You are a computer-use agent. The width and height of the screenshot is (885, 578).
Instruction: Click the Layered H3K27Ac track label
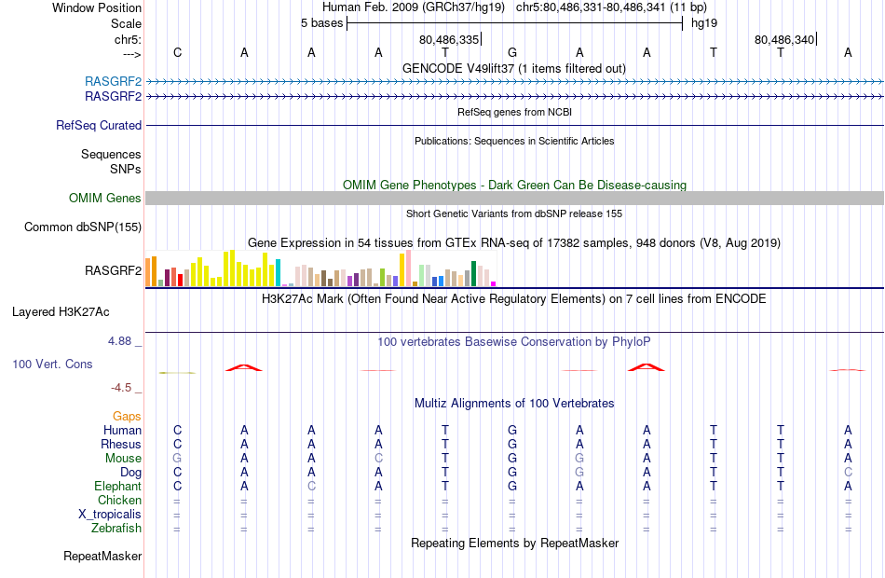(x=61, y=312)
